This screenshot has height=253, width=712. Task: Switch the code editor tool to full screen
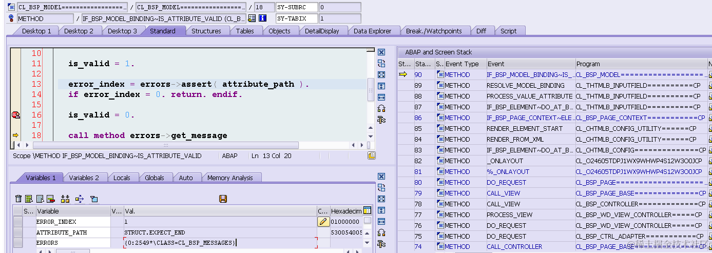coord(381,74)
